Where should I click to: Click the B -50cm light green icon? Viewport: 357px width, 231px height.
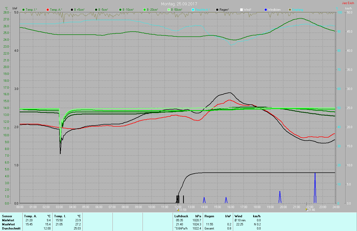(x=169, y=10)
